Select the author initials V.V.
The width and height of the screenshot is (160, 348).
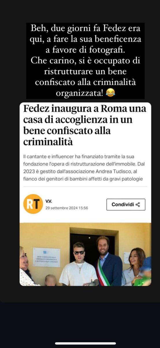pos(49,201)
